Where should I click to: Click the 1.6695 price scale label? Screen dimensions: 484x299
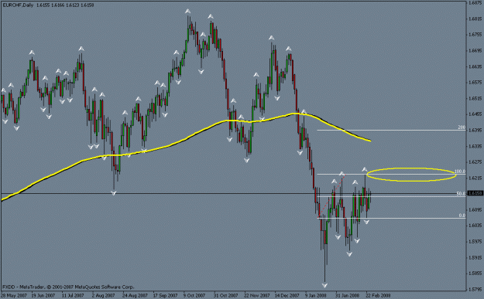[475, 50]
